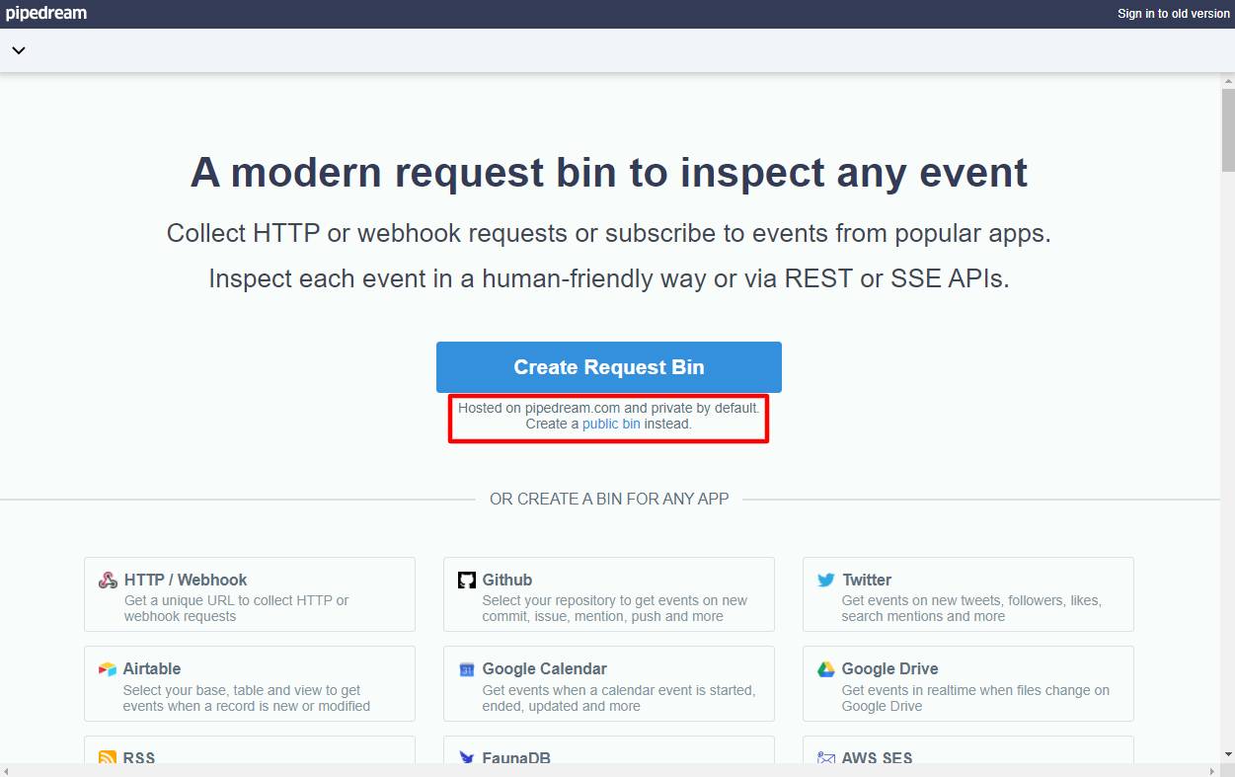Click 'A modern request bin' heading
The width and height of the screenshot is (1235, 777).
pos(609,173)
